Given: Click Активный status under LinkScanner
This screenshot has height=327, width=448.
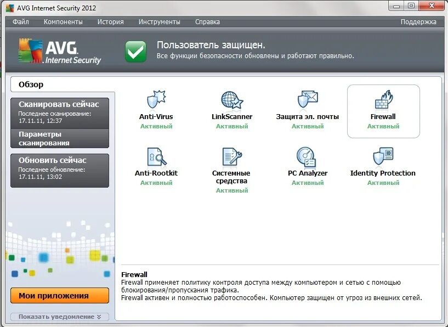Looking at the screenshot, I should [x=232, y=126].
